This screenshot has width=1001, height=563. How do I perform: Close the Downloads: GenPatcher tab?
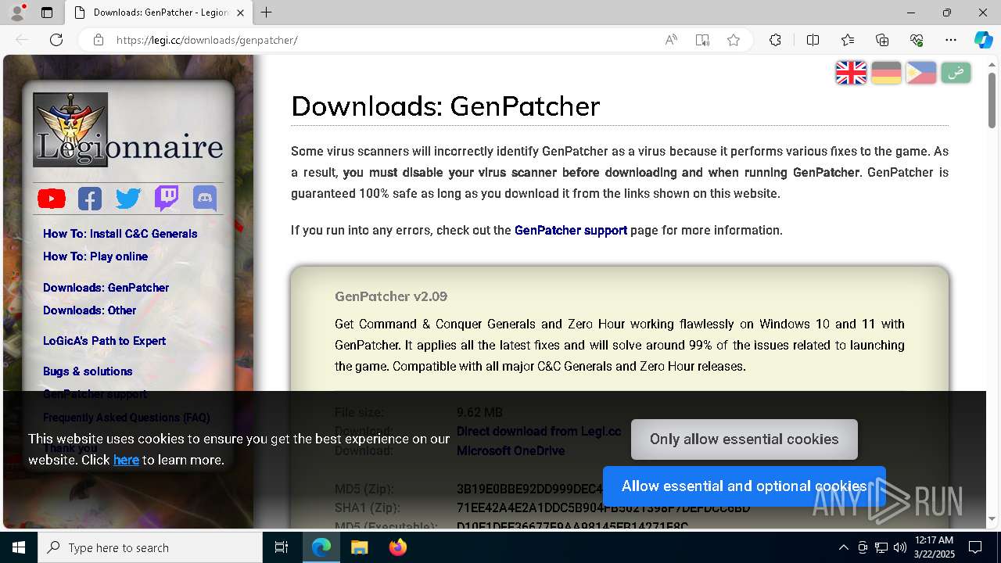pos(240,13)
